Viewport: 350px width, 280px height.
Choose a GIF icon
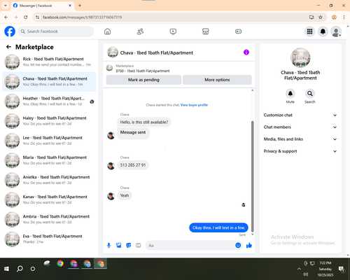click(138, 245)
